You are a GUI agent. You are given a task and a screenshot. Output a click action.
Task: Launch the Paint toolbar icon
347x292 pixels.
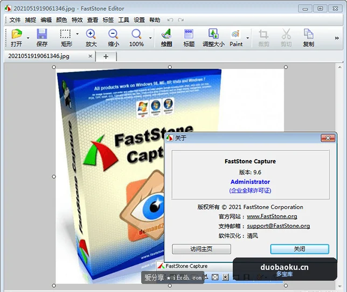pos(235,34)
